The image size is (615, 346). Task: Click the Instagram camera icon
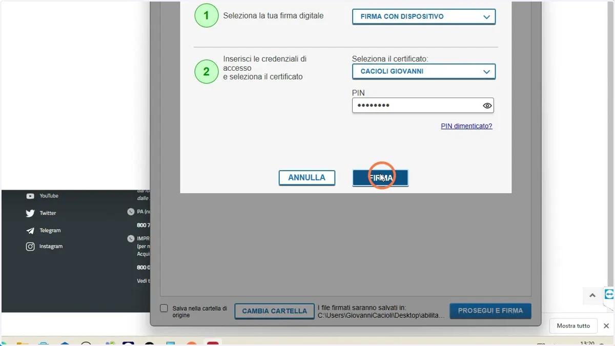pyautogui.click(x=30, y=247)
